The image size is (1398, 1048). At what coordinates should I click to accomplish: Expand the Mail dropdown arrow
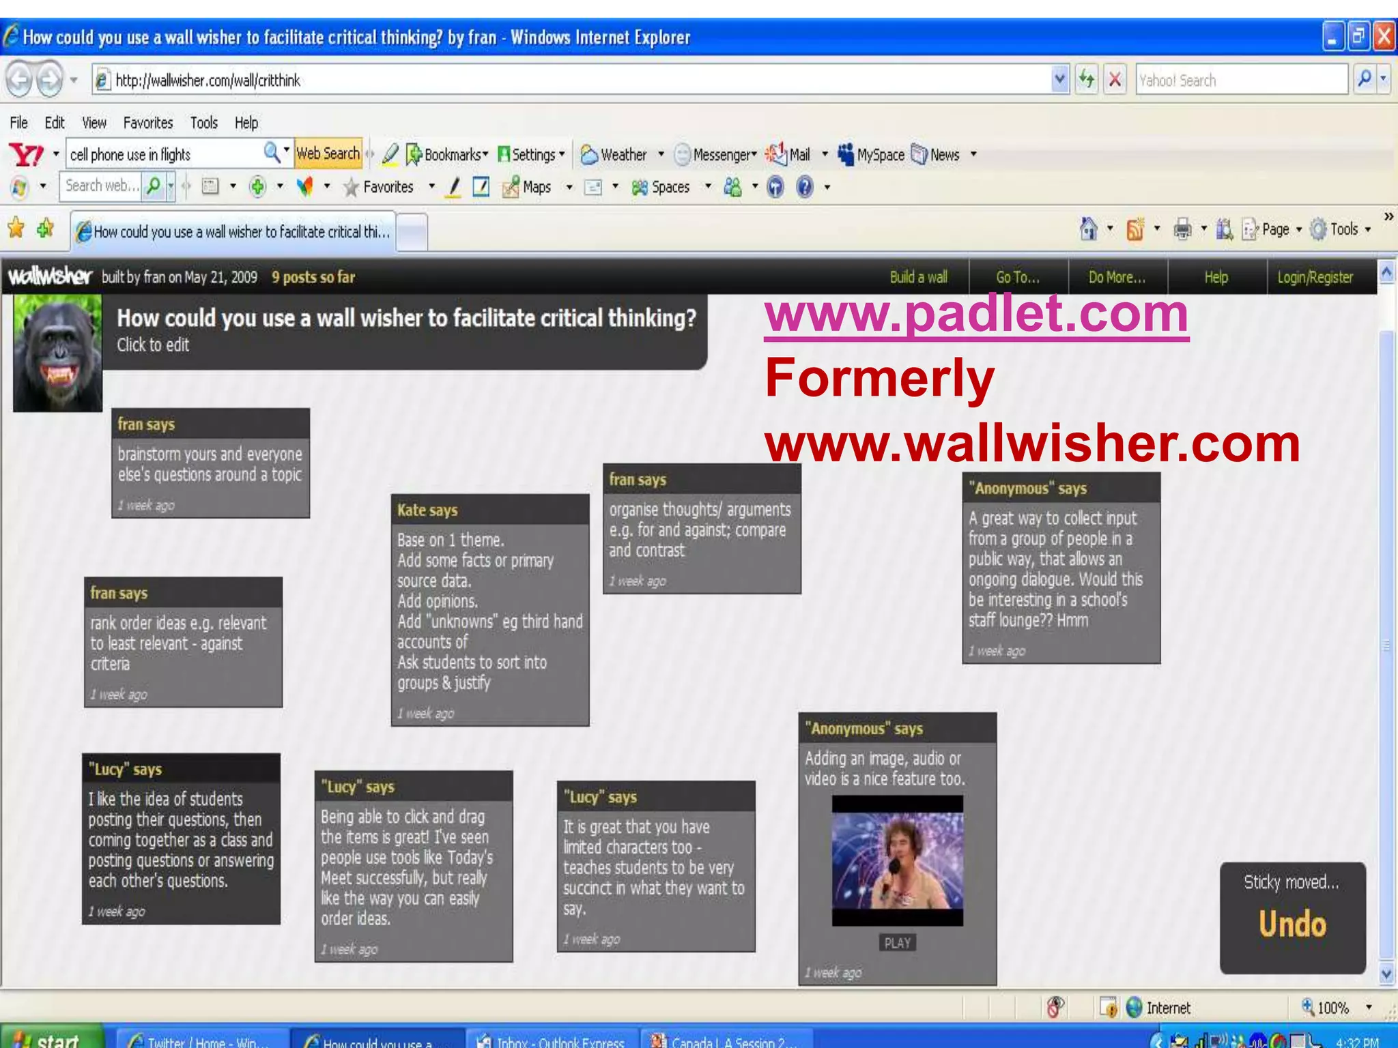[825, 155]
